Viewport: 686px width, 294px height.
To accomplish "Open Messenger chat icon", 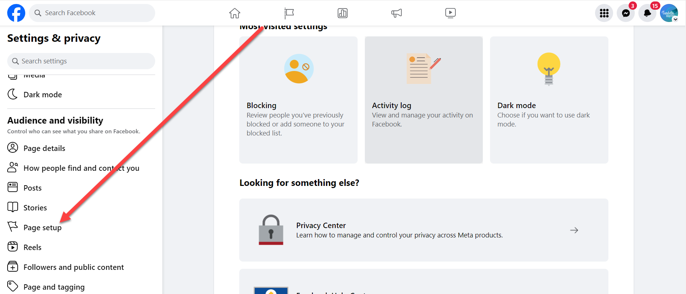I will (x=626, y=13).
